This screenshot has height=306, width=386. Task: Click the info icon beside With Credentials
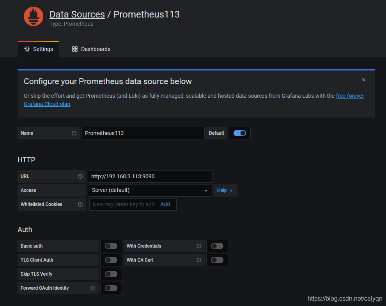199,246
